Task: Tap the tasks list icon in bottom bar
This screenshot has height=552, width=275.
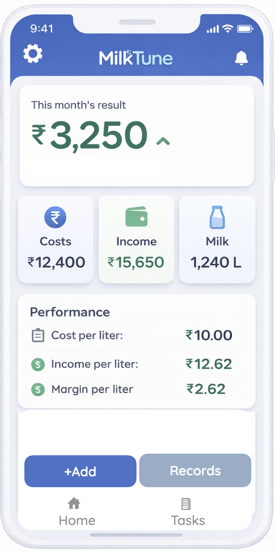Action: (x=185, y=503)
